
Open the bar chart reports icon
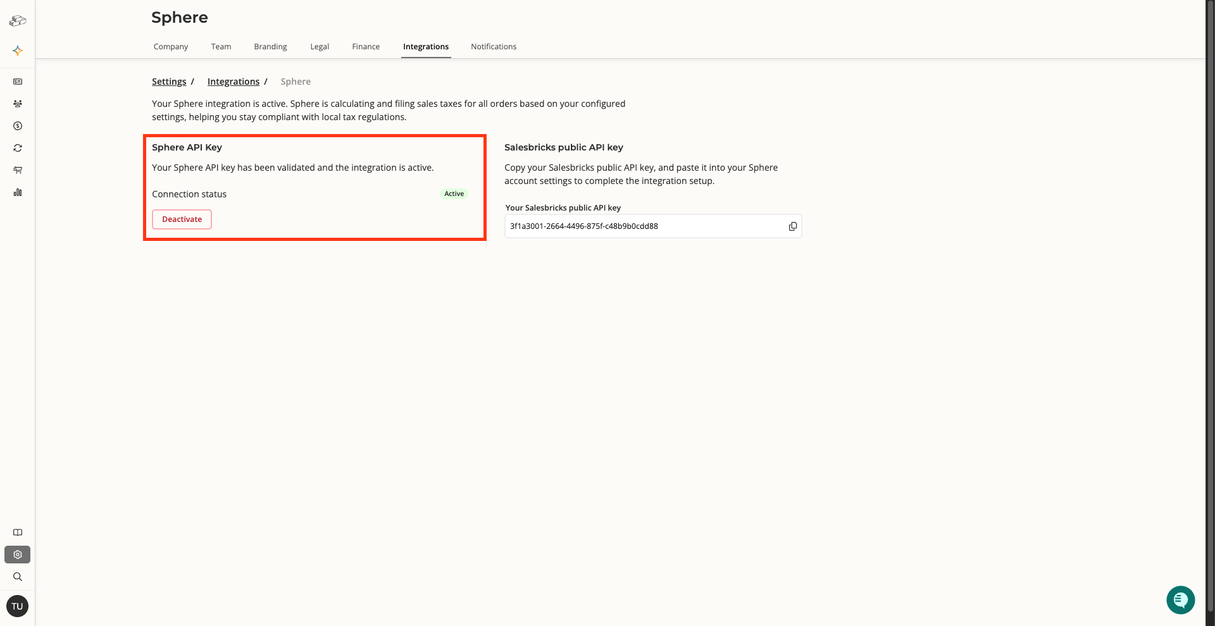[x=18, y=192]
